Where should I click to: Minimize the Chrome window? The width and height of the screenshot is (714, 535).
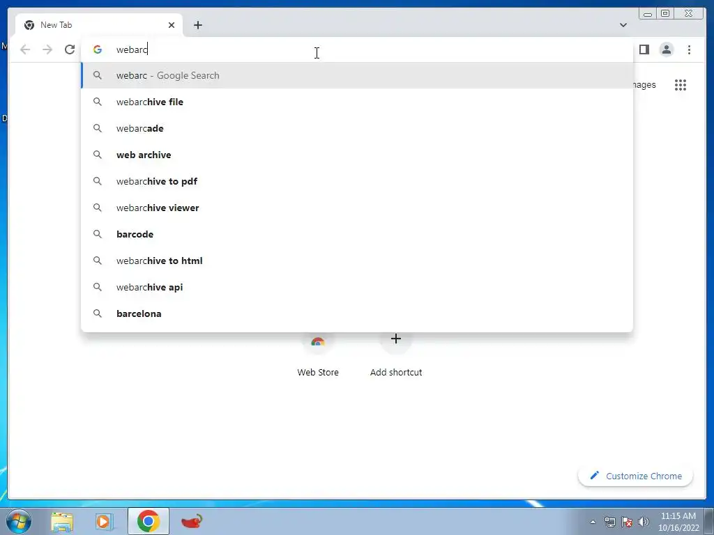(x=648, y=14)
